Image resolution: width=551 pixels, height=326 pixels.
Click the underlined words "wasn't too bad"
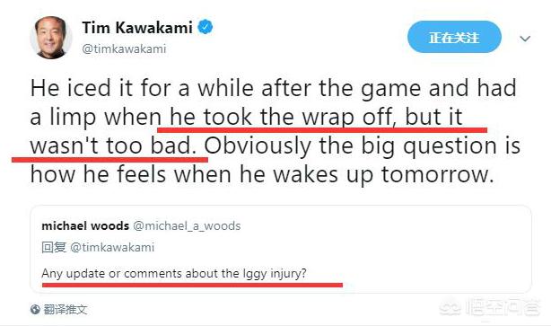click(x=111, y=146)
